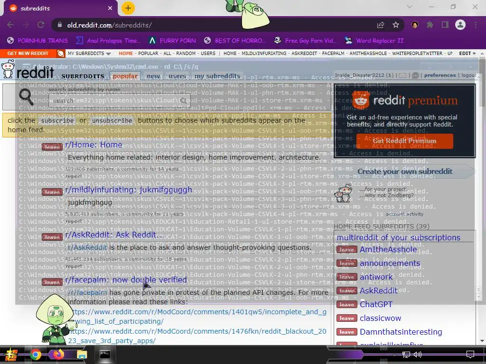This screenshot has height=364, width=486.
Task: Switch to cmd window taskbar icon
Action: point(105,355)
